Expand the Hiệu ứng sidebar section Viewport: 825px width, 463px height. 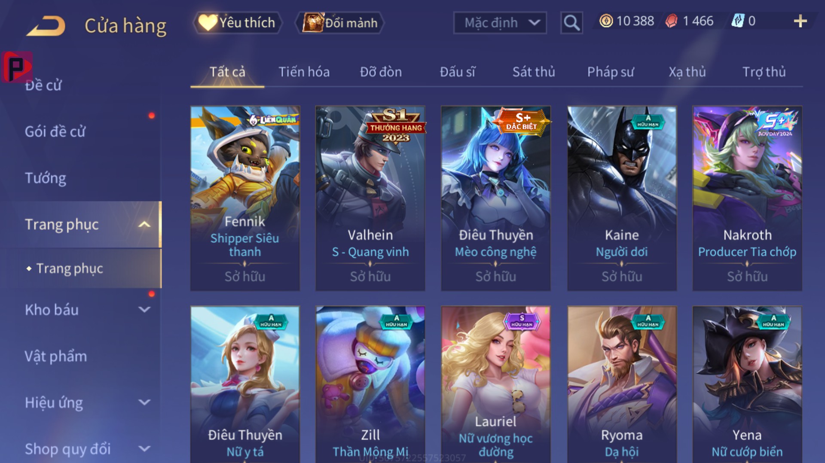[145, 402]
